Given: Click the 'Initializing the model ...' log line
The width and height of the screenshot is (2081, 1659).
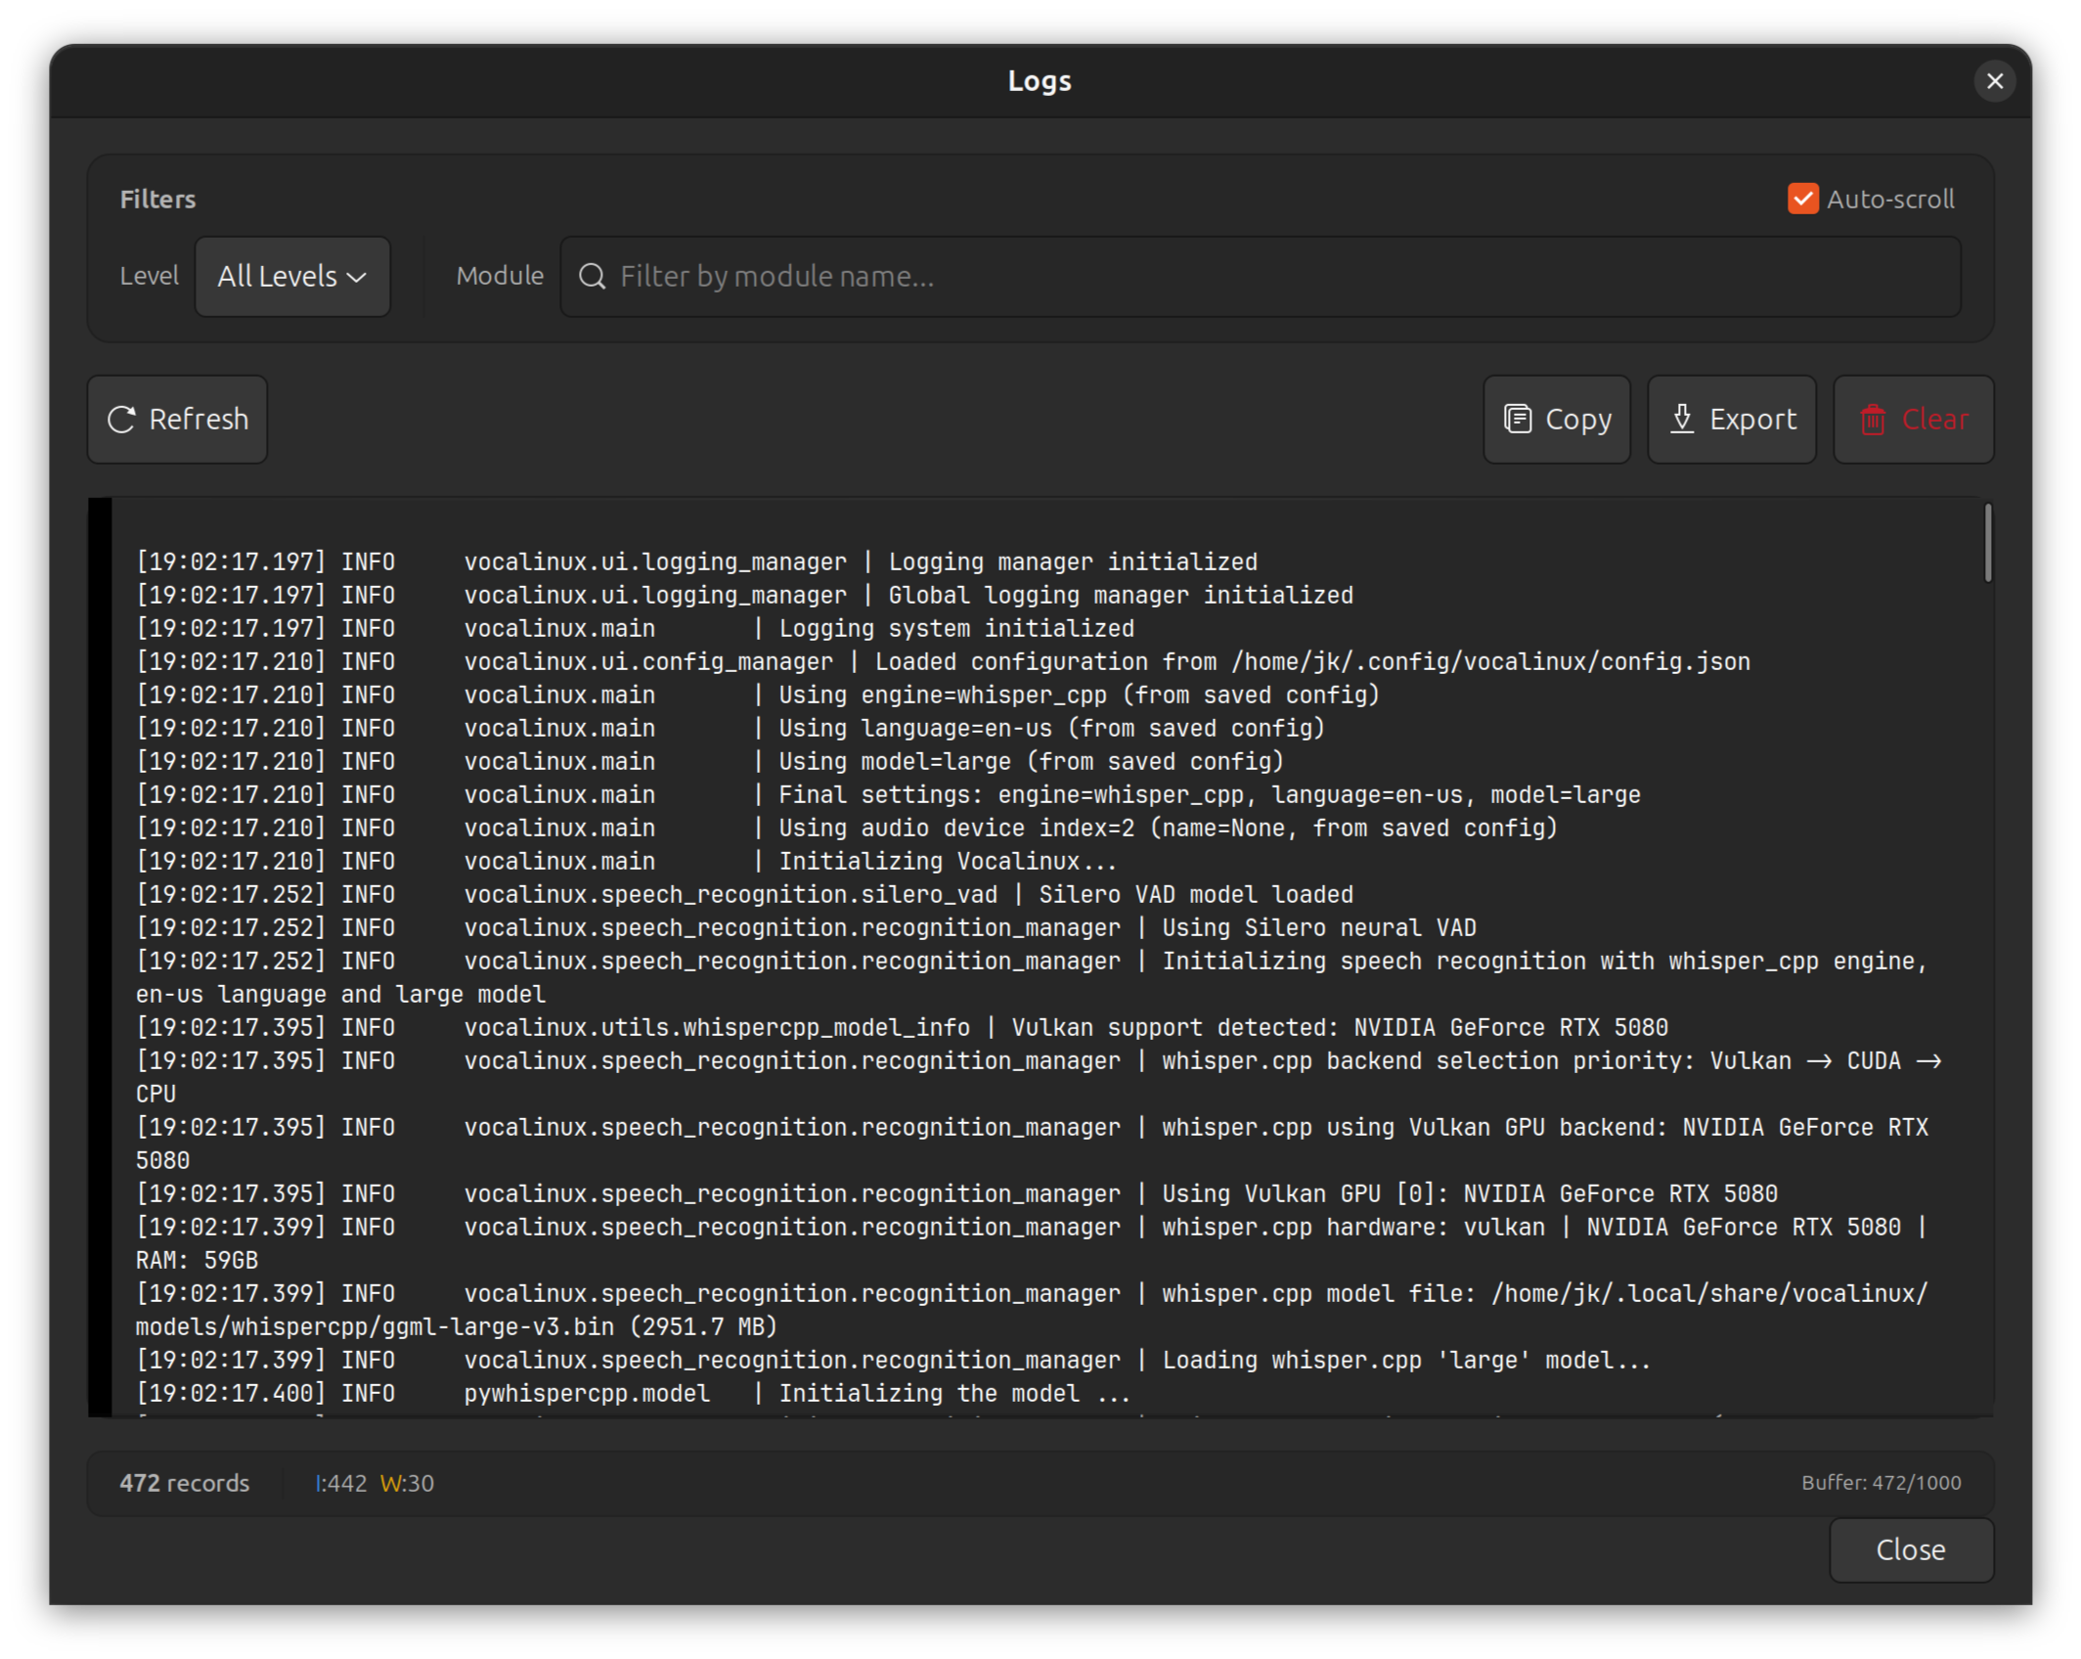Looking at the screenshot, I should pos(633,1394).
